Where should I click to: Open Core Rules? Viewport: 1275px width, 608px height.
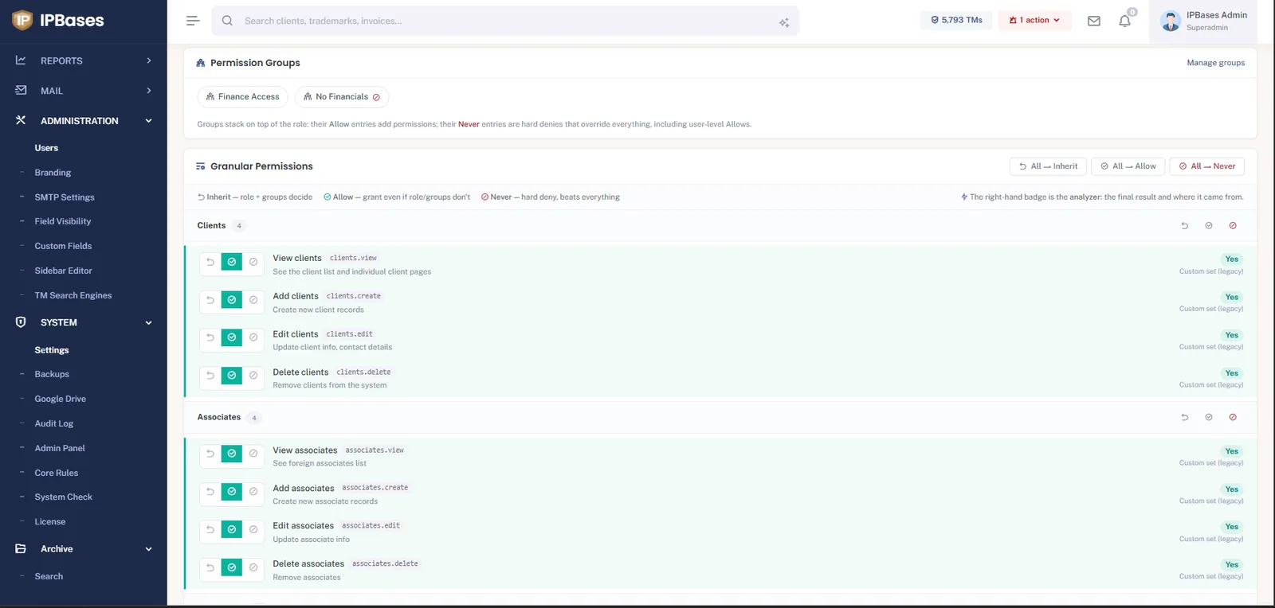point(56,473)
